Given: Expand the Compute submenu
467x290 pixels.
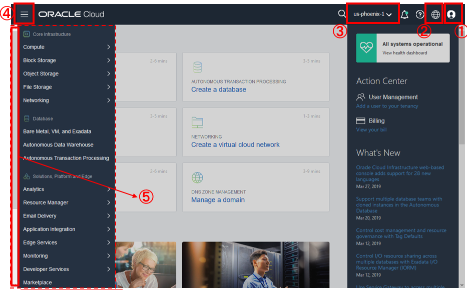Looking at the screenshot, I should click(x=66, y=47).
